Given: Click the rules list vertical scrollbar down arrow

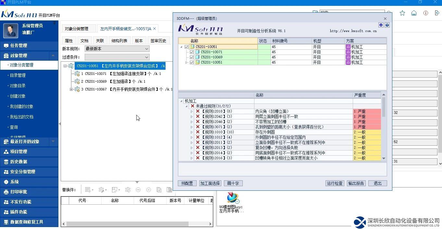Looking at the screenshot, I should click(384, 158).
